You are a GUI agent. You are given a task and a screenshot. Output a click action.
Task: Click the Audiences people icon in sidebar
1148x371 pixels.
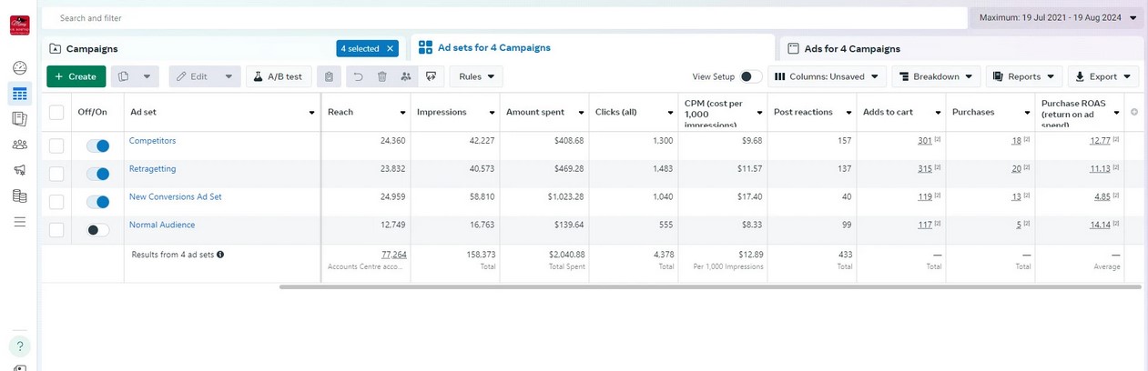pos(19,145)
